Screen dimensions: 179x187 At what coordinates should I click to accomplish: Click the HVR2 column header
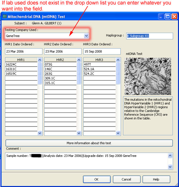(60, 60)
